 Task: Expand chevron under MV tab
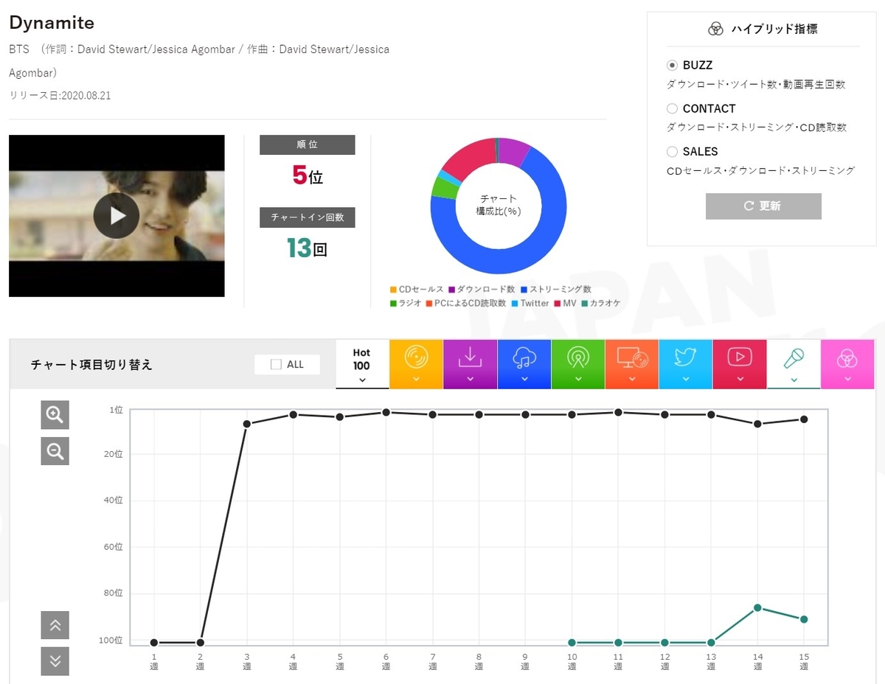[740, 380]
